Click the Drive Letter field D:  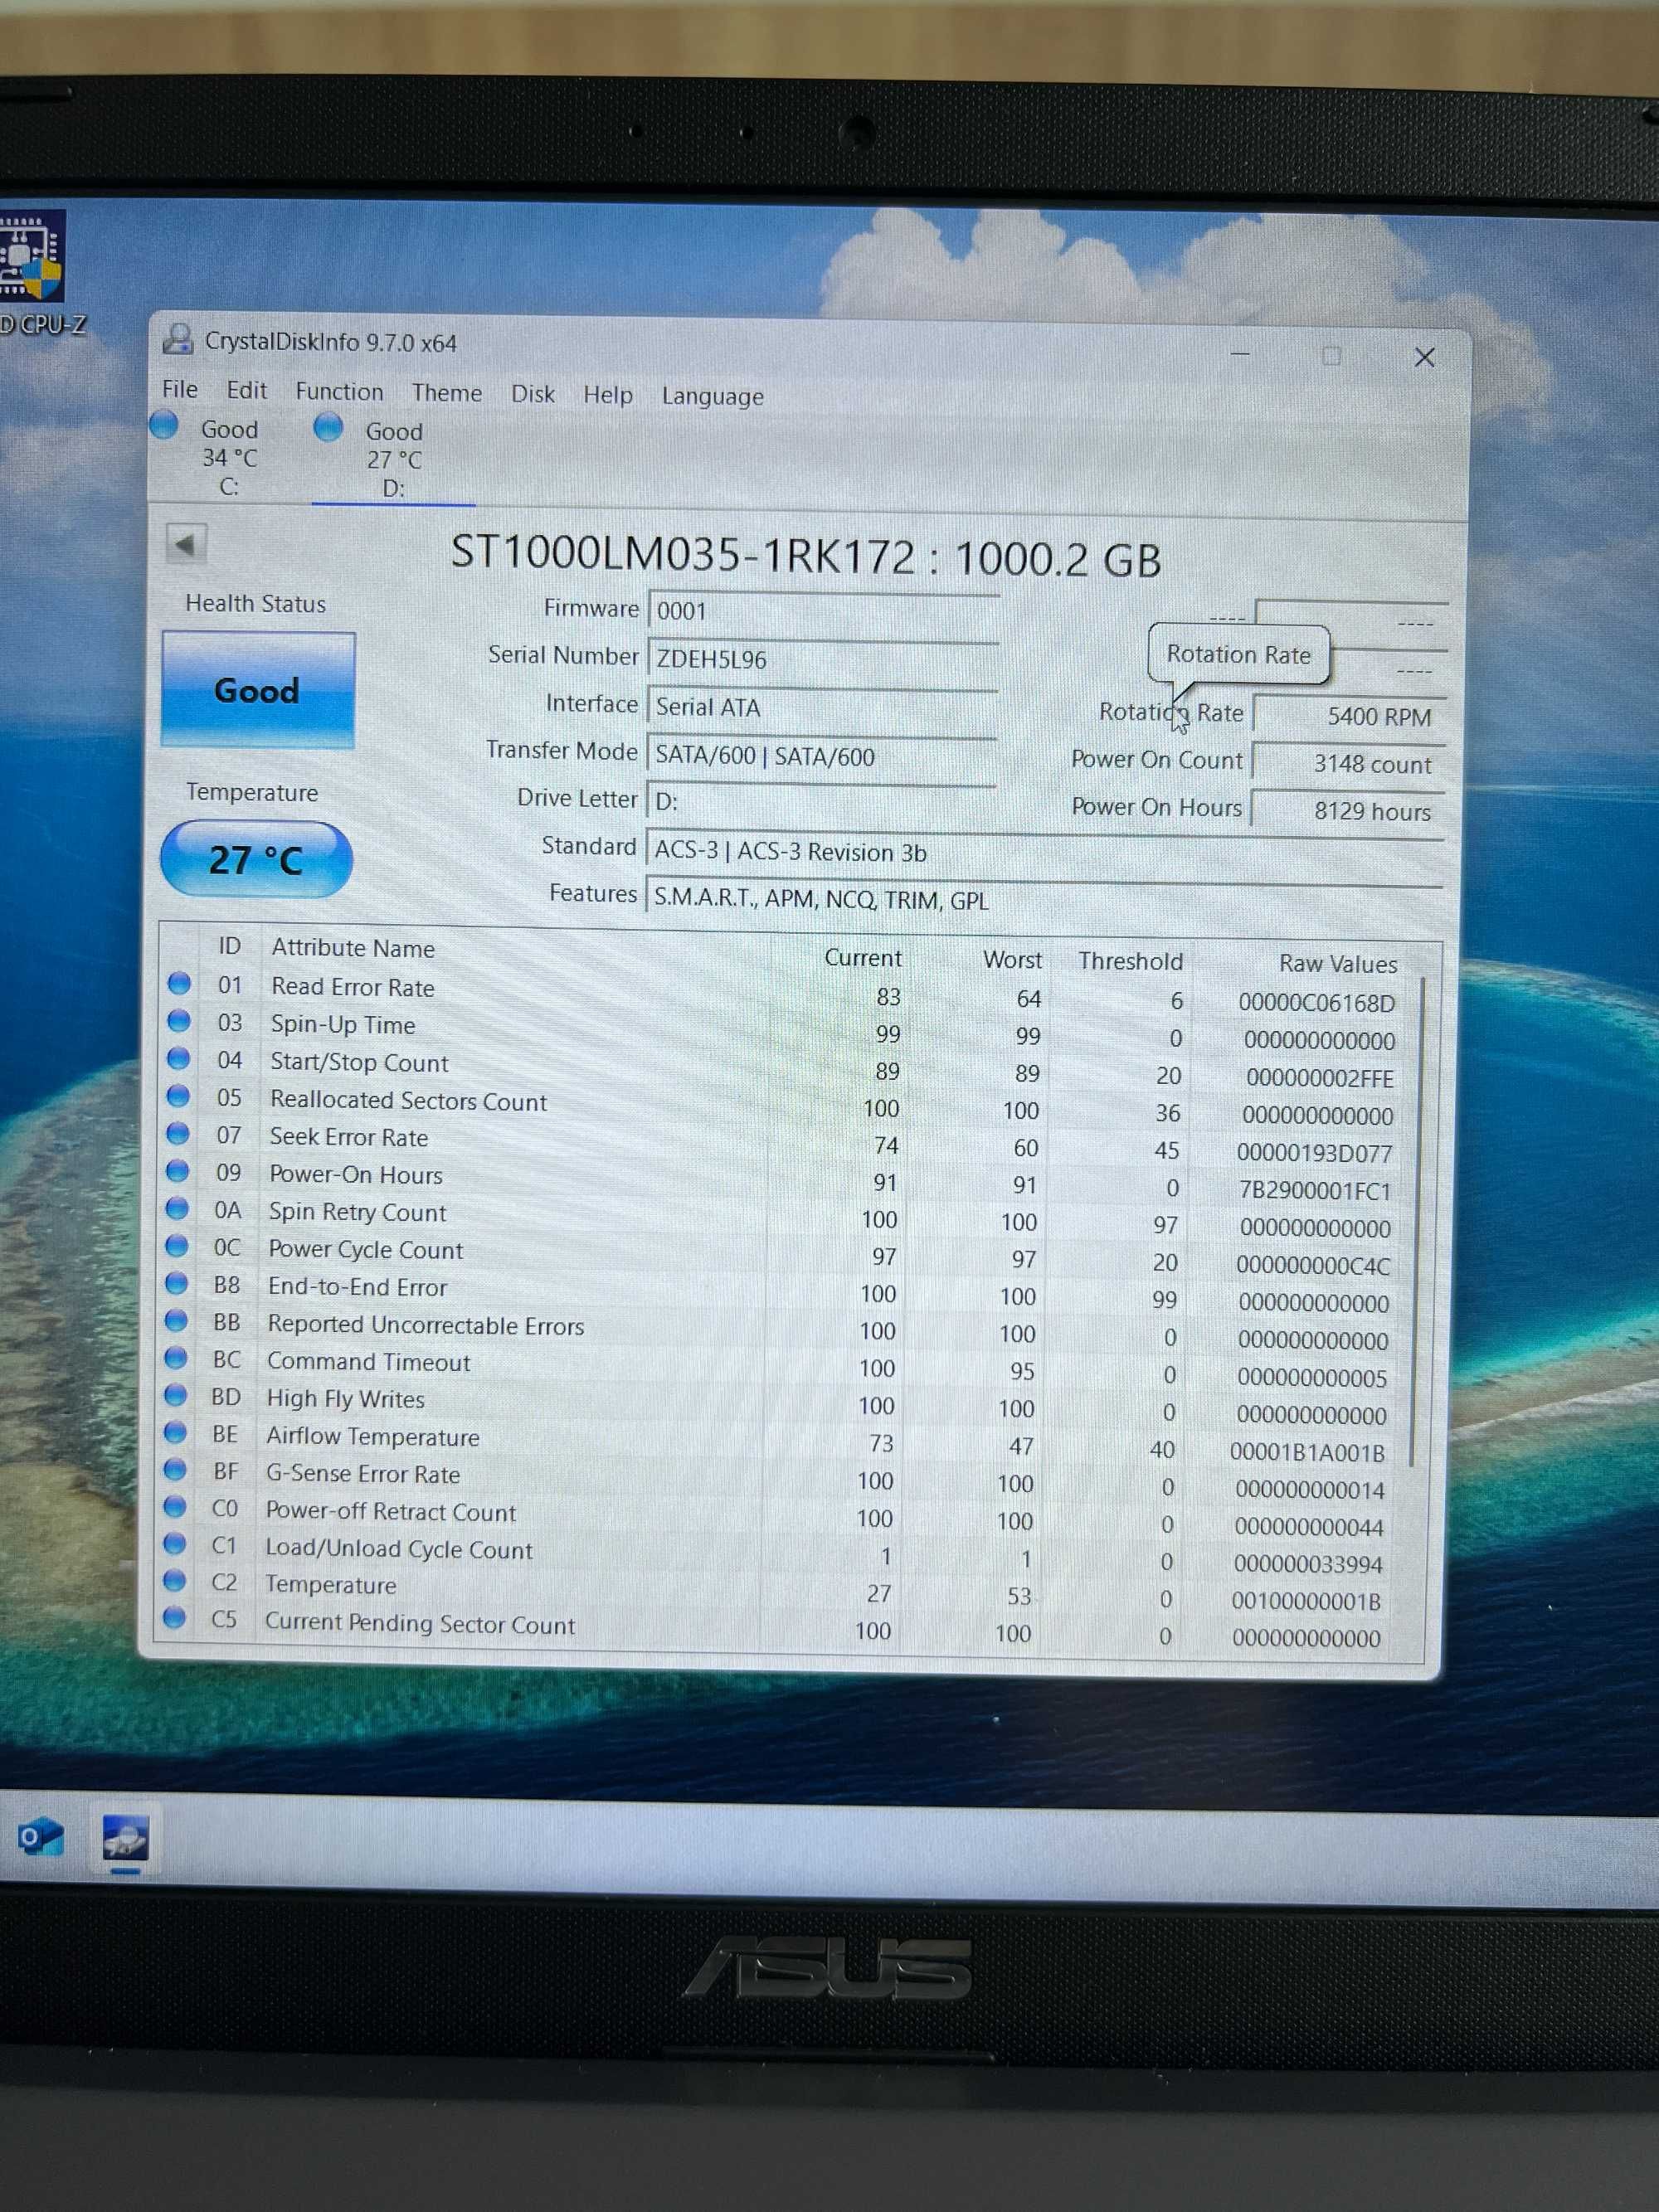(821, 801)
